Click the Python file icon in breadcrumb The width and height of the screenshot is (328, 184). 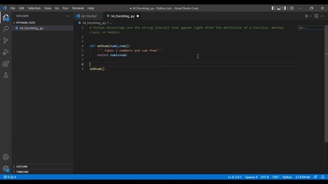pos(79,22)
